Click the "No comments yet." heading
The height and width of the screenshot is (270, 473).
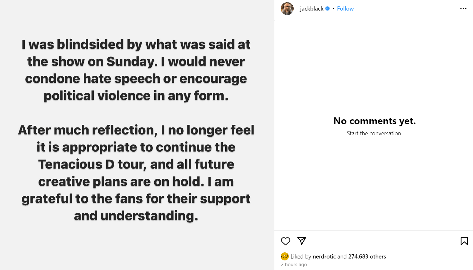click(x=374, y=121)
